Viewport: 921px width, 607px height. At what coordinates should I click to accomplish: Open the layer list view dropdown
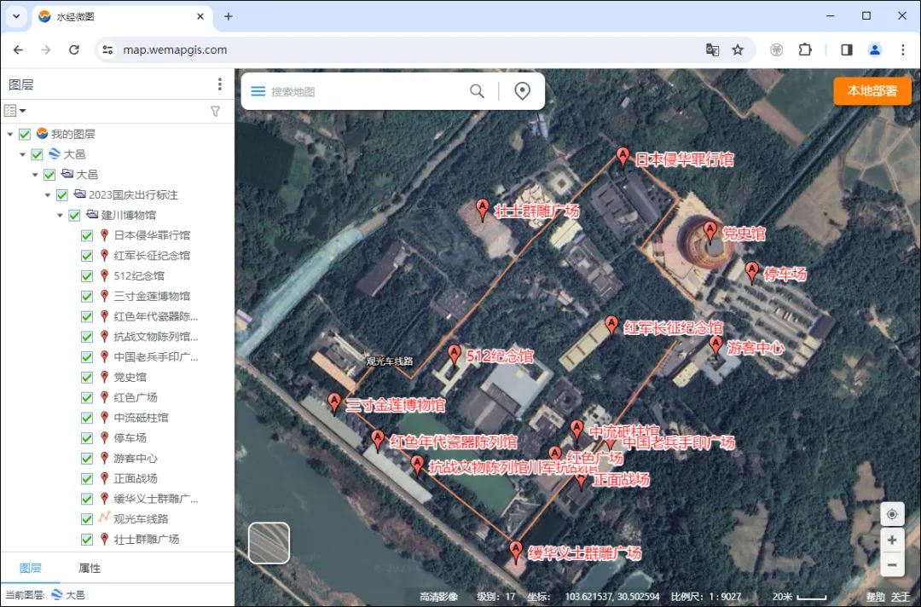pyautogui.click(x=14, y=110)
